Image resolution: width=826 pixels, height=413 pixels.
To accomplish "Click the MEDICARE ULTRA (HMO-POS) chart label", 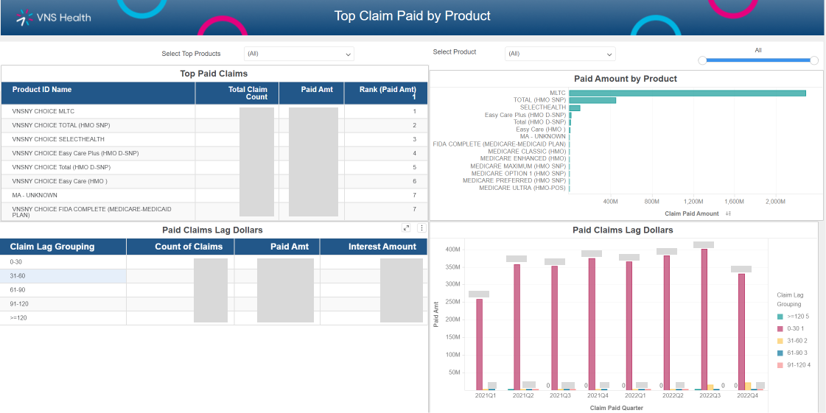I will pyautogui.click(x=522, y=188).
